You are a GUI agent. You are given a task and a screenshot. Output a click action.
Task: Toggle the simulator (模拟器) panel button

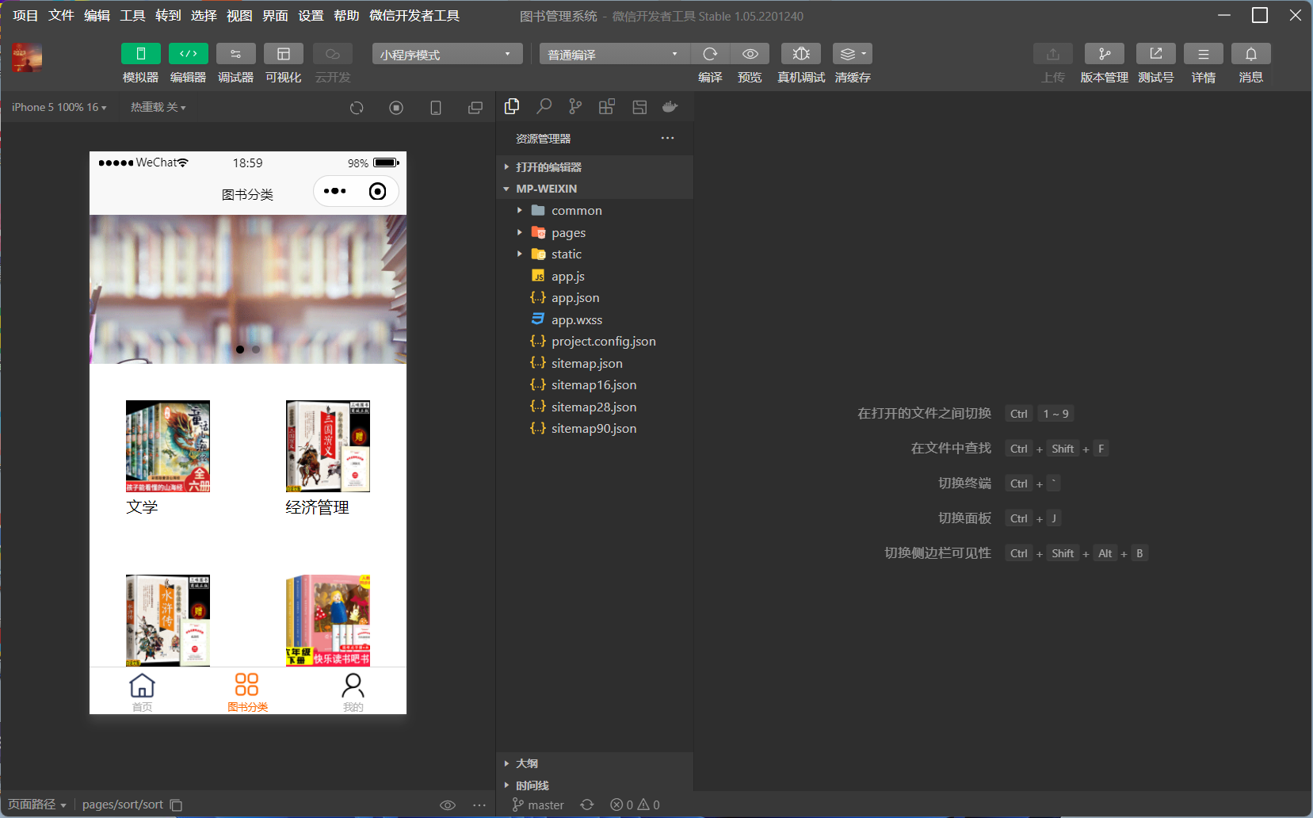tap(141, 54)
